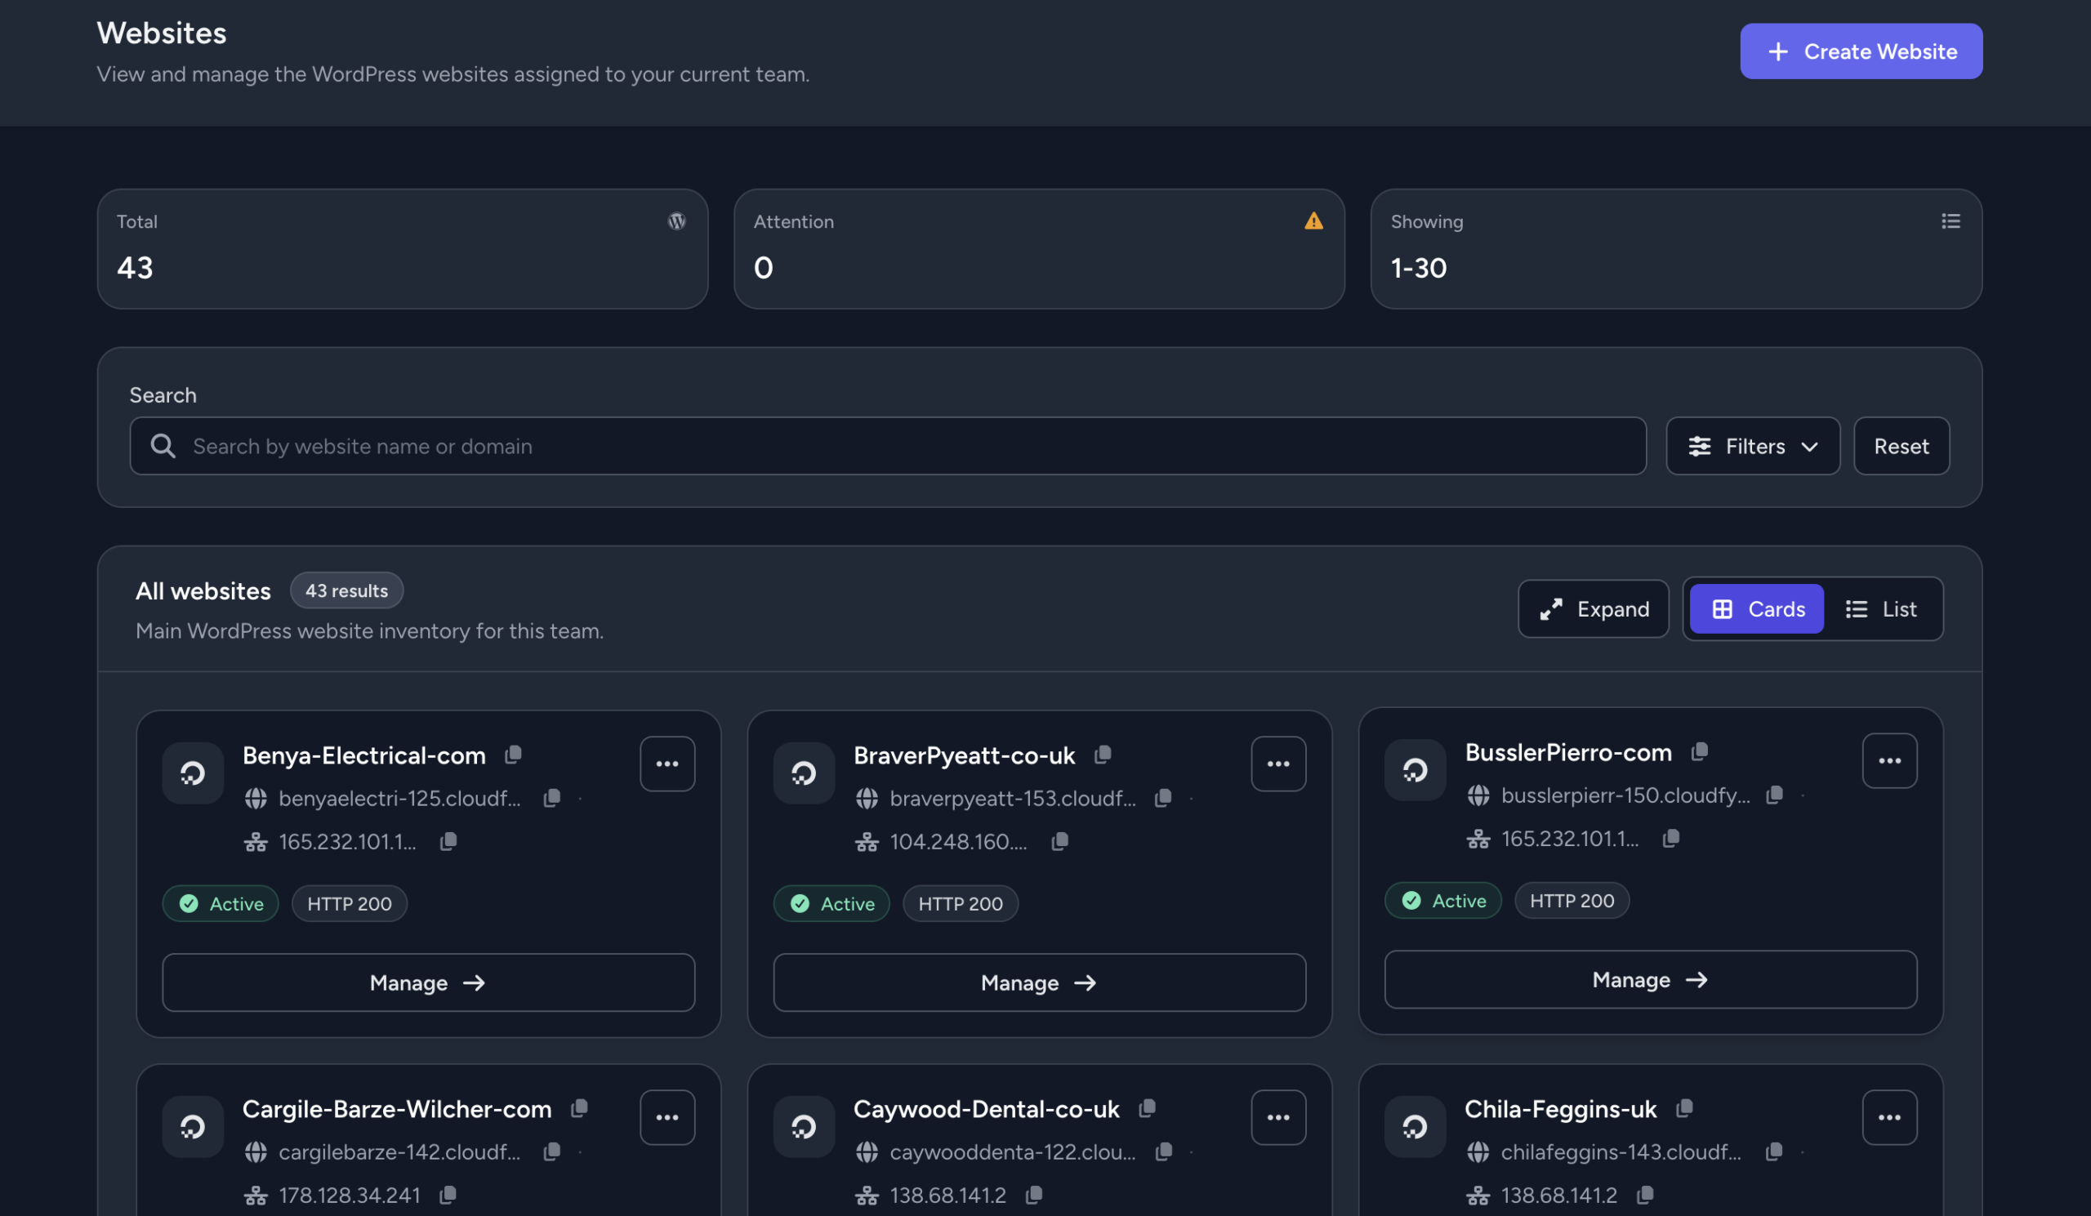This screenshot has width=2091, height=1216.
Task: Copy the Chila-Feggins-uk site name
Action: [x=1684, y=1107]
